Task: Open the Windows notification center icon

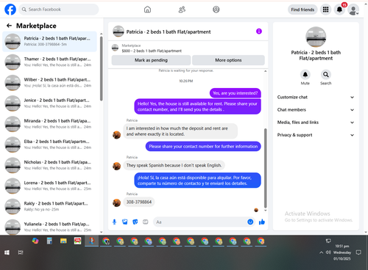Action: (x=358, y=252)
